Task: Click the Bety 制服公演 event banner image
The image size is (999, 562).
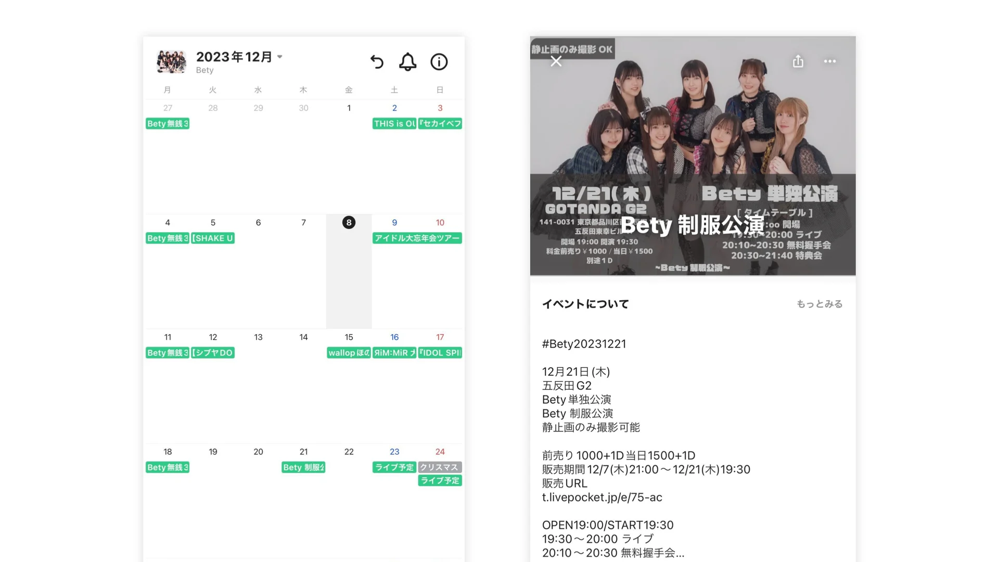Action: coord(693,156)
